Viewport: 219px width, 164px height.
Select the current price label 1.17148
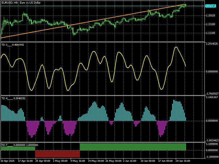click(x=211, y=6)
